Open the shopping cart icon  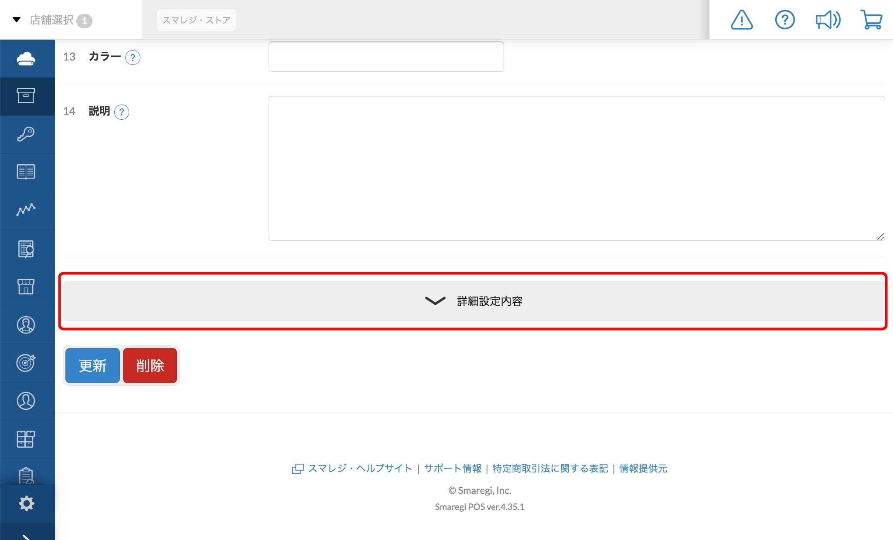tap(871, 20)
